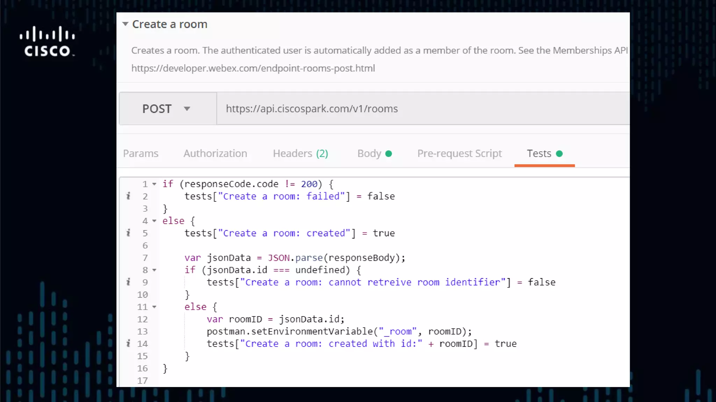Fold if block at line 8
The image size is (716, 402).
click(x=154, y=270)
